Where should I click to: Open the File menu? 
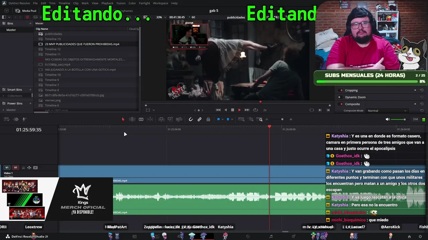point(35,3)
